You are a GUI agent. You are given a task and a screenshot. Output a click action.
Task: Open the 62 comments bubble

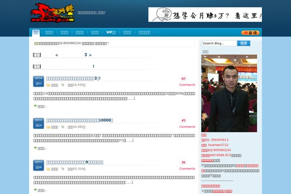click(183, 79)
